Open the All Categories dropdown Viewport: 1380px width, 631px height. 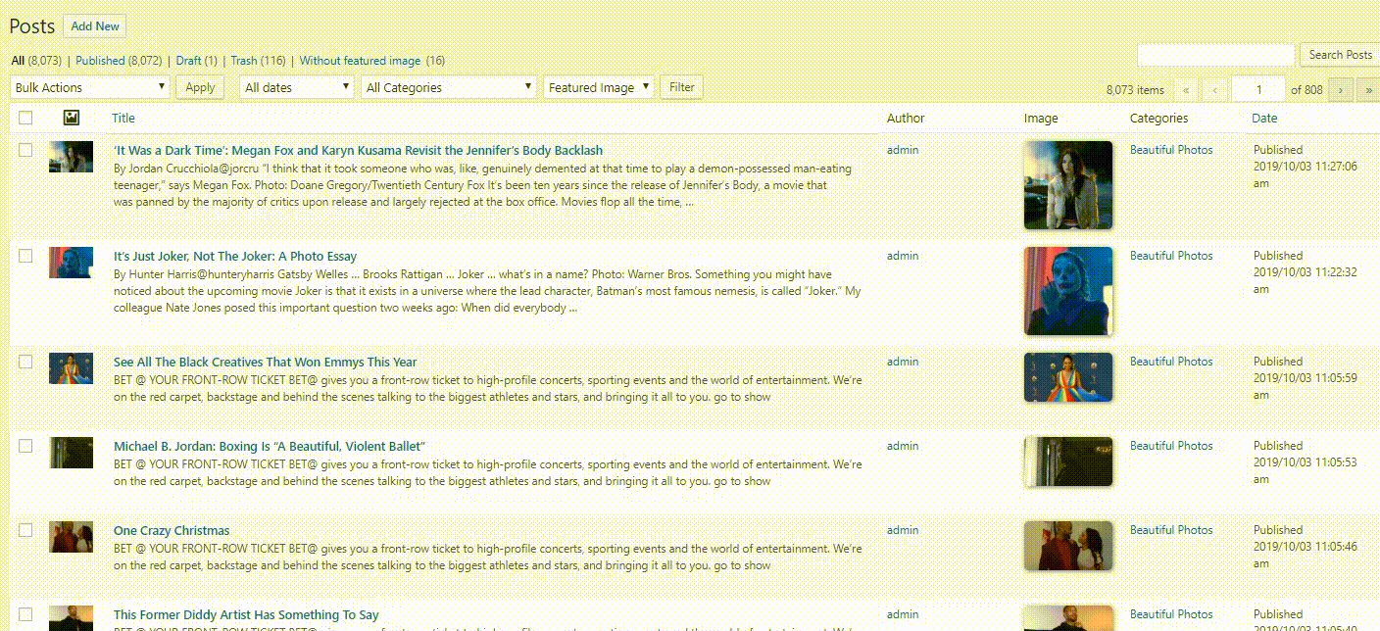(449, 87)
